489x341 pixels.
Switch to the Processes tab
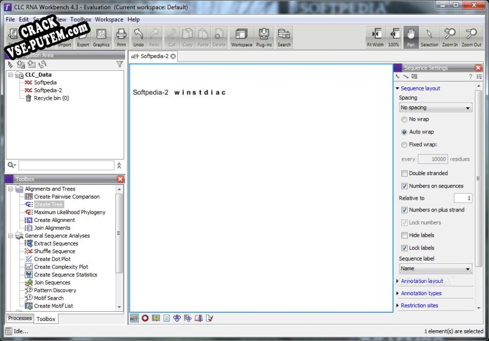(x=20, y=318)
